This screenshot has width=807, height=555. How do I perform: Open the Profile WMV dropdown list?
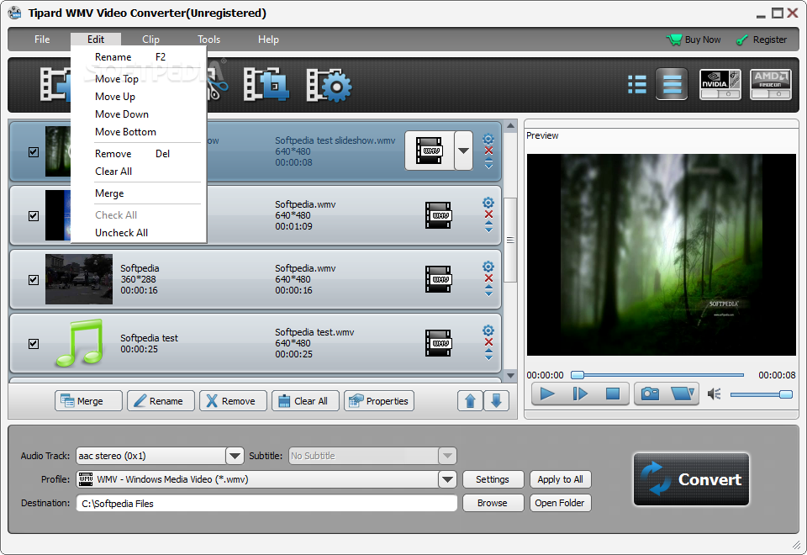coord(447,479)
